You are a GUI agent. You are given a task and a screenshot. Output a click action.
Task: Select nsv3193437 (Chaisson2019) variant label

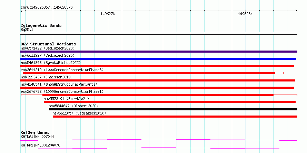pyautogui.click(x=47, y=77)
